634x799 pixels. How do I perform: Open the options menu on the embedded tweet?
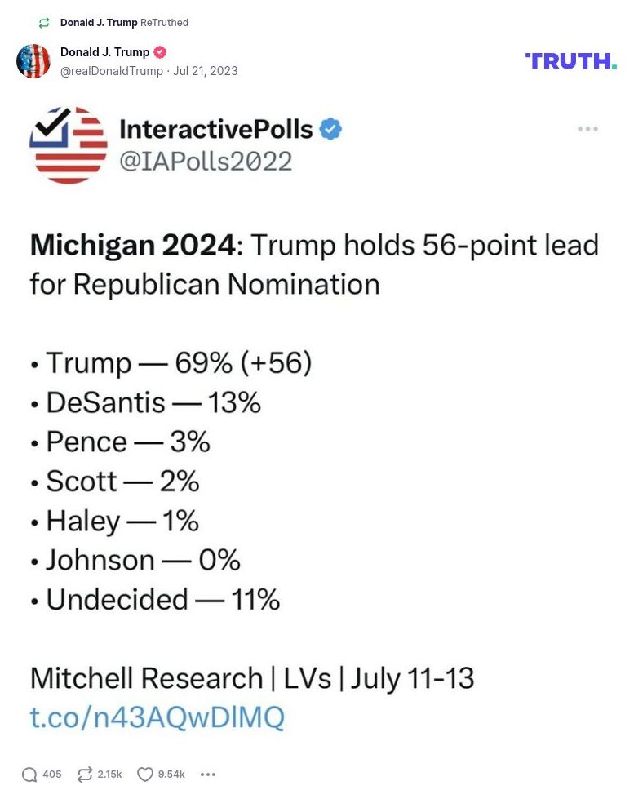tap(586, 128)
